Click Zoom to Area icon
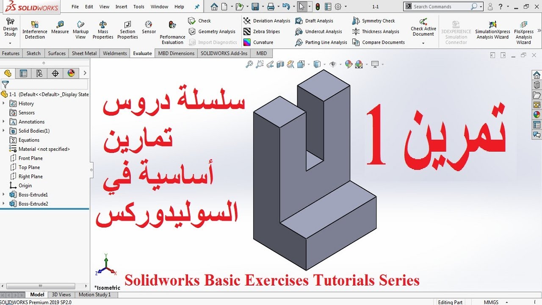Image resolution: width=542 pixels, height=305 pixels. 260,64
